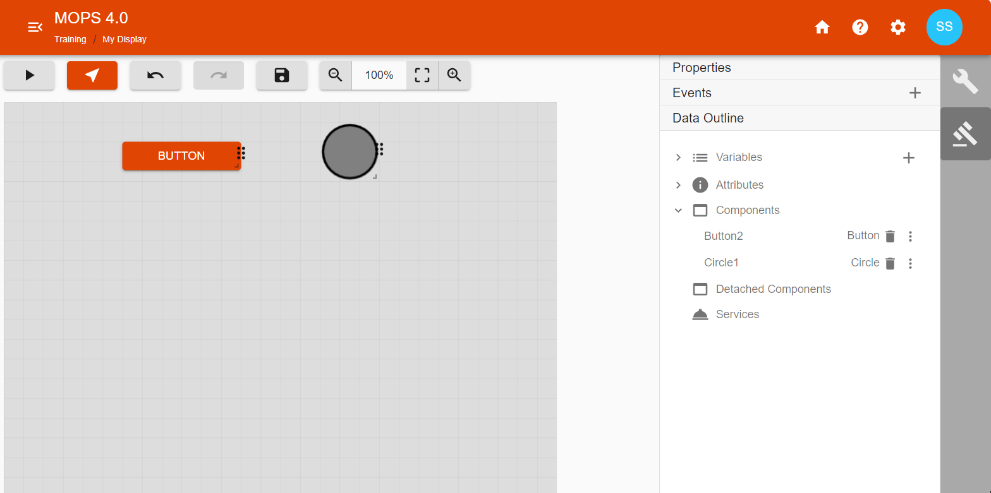Open the home page

tap(822, 27)
